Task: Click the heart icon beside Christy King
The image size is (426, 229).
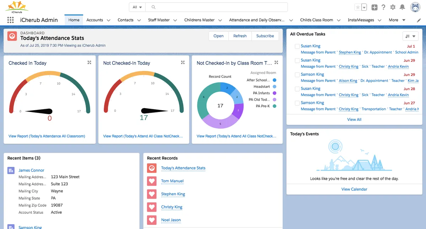Action: click(152, 207)
